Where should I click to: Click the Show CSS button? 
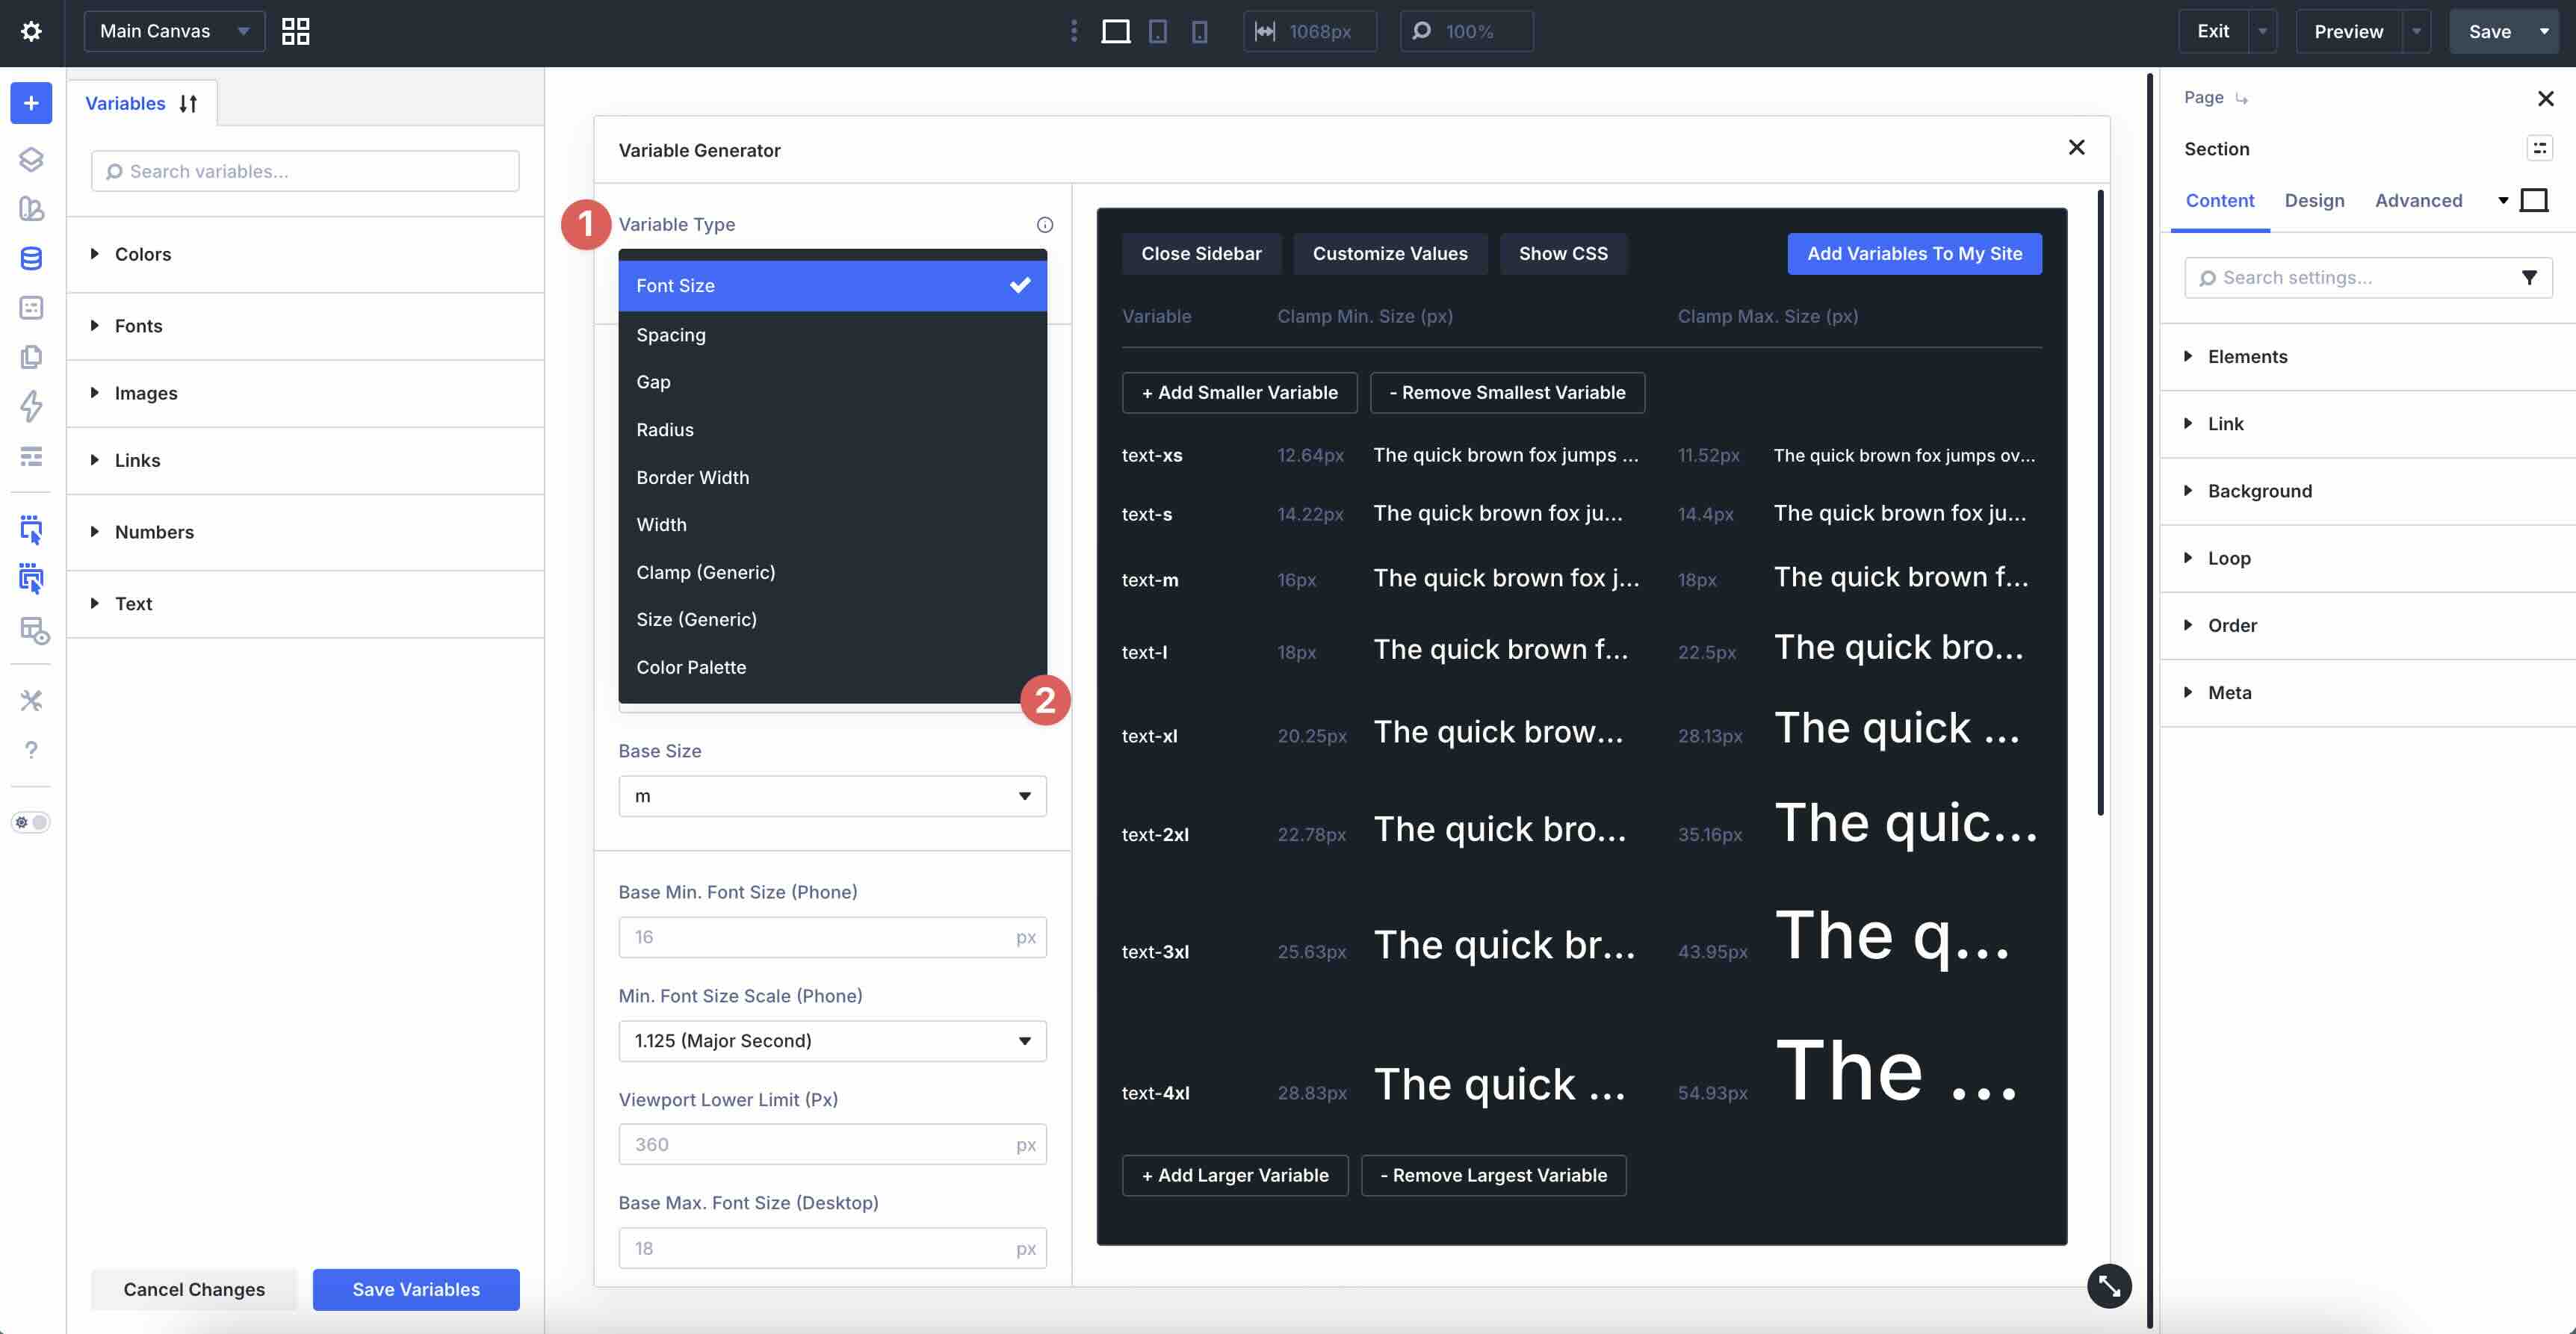pyautogui.click(x=1563, y=253)
